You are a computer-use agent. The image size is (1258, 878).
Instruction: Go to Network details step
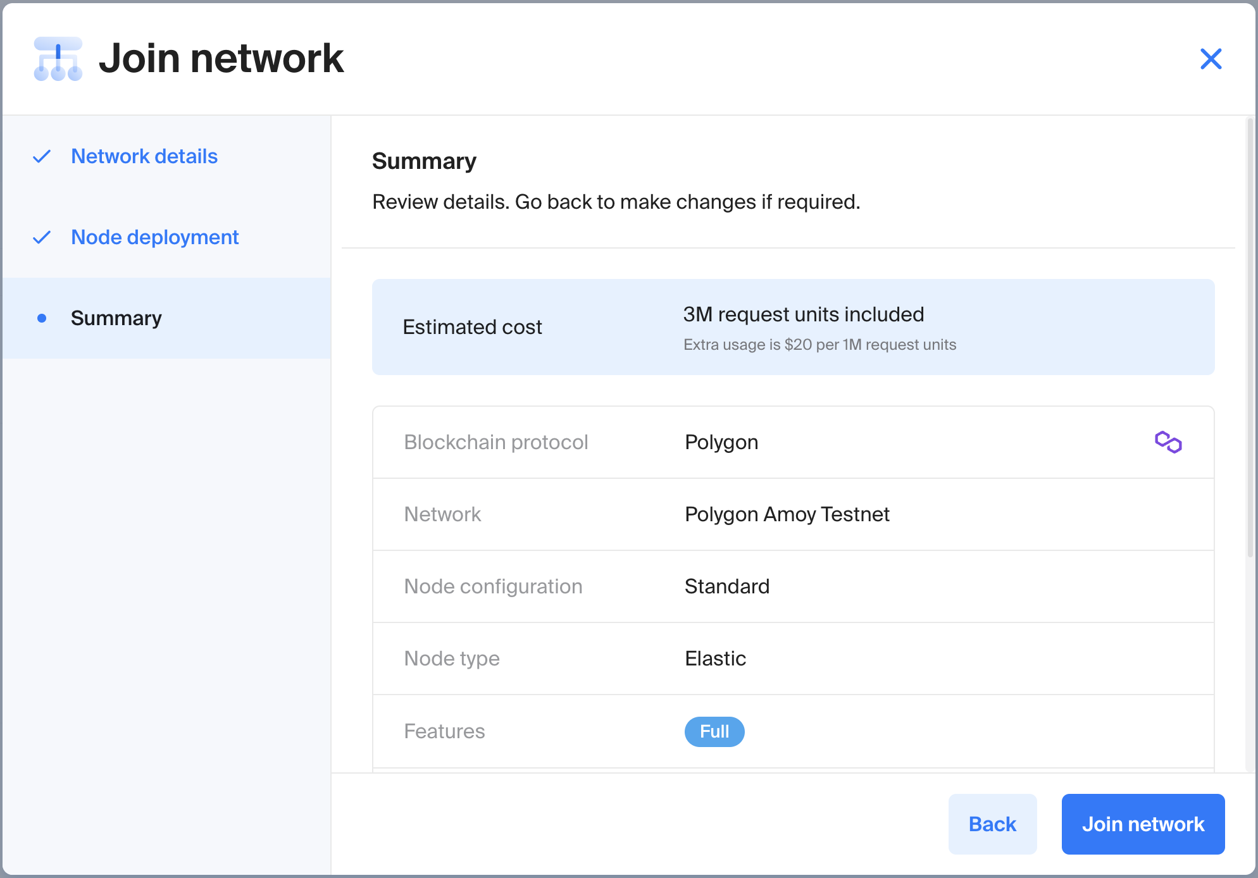tap(144, 156)
